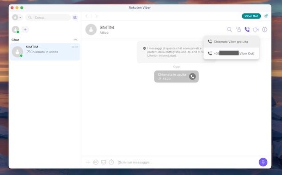Click the Cerca search field

(48, 18)
